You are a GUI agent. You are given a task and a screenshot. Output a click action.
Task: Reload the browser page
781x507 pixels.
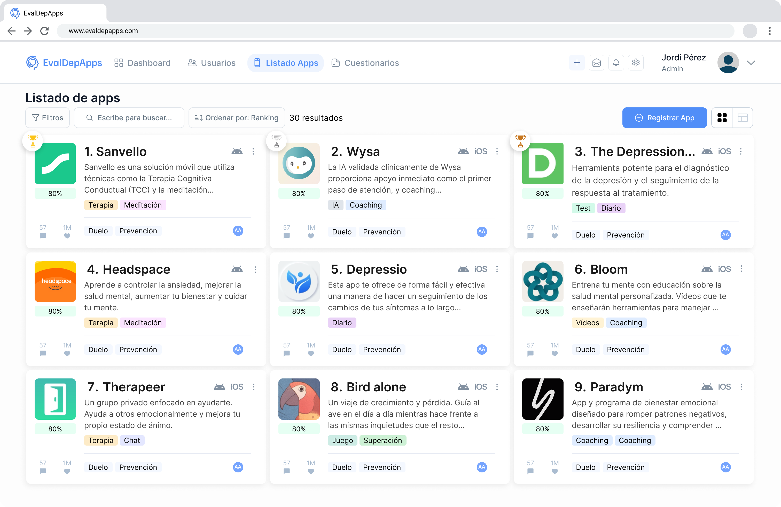tap(45, 31)
